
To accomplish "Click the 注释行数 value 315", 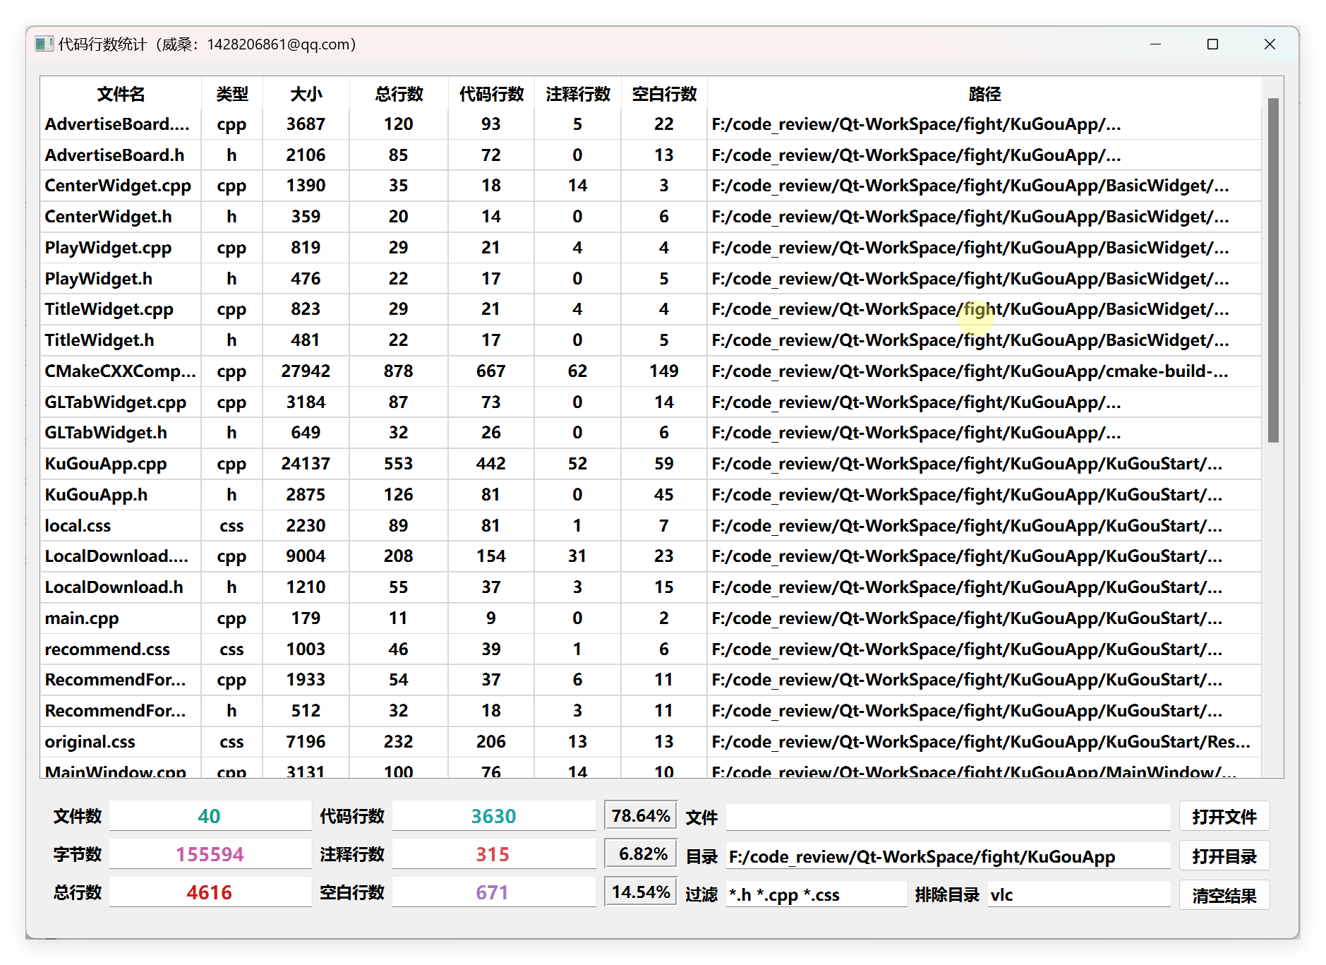I will (x=494, y=854).
